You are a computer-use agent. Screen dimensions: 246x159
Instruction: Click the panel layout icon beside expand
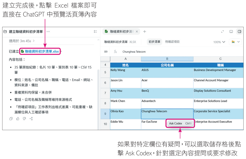[231, 31]
